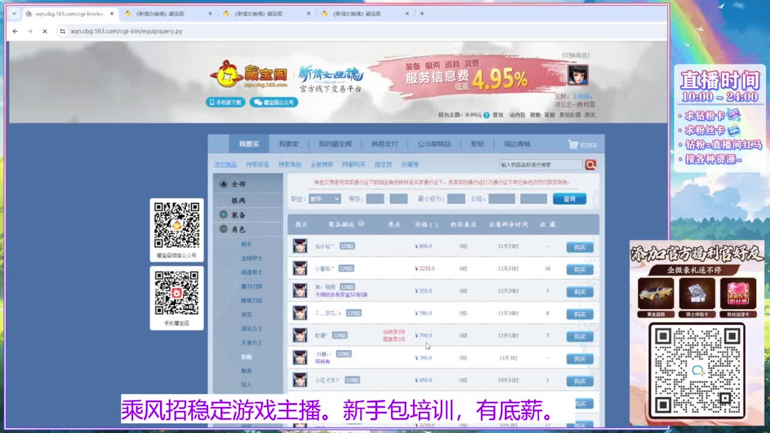Click info icon beside 商品描述 header
Image resolution: width=770 pixels, height=433 pixels.
(x=362, y=224)
